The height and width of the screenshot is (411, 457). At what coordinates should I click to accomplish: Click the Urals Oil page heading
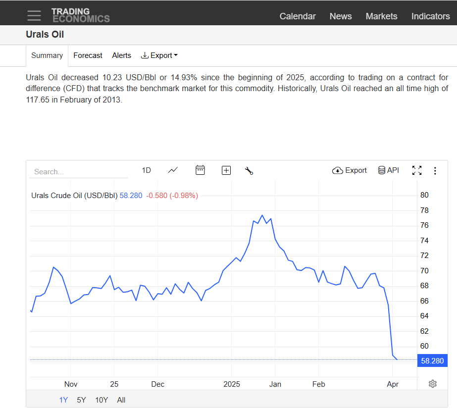point(45,34)
